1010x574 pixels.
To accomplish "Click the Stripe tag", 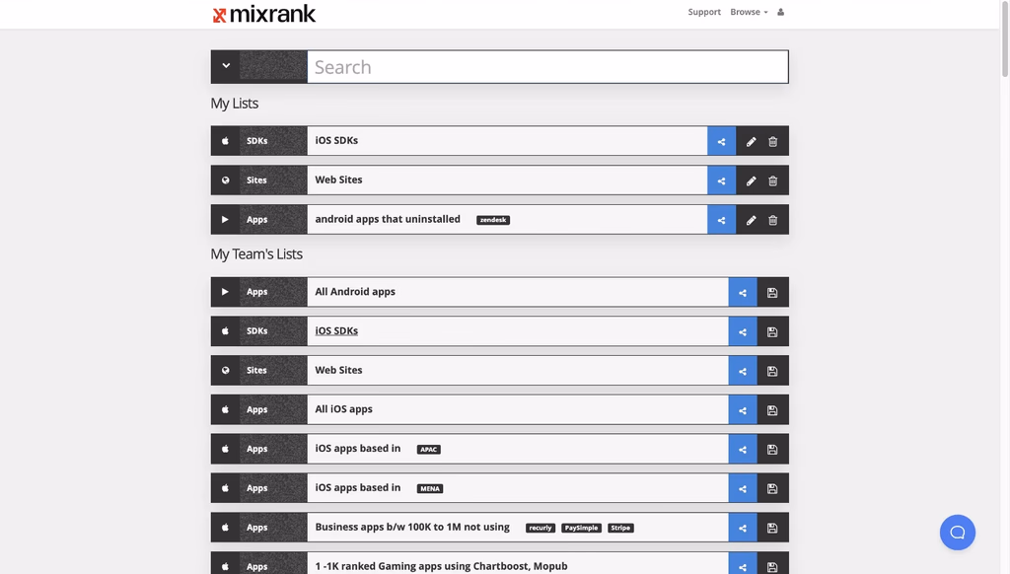I will (x=621, y=529).
